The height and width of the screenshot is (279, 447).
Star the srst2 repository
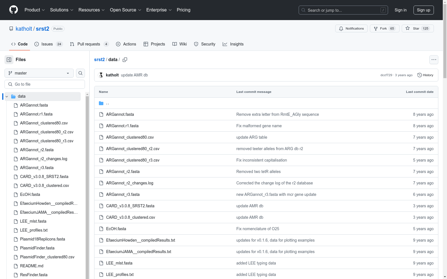pos(418,28)
